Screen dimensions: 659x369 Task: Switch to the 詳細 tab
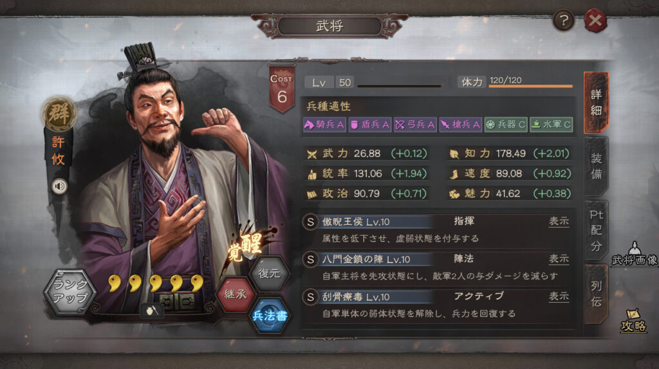(597, 102)
